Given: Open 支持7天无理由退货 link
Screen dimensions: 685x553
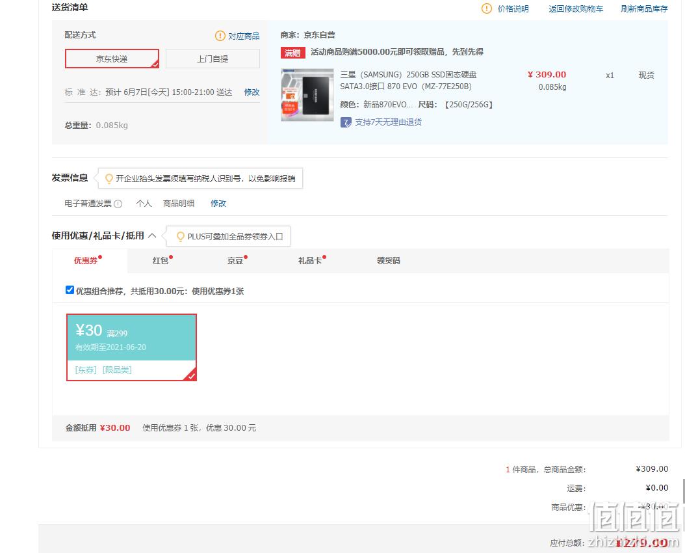Looking at the screenshot, I should tap(388, 122).
